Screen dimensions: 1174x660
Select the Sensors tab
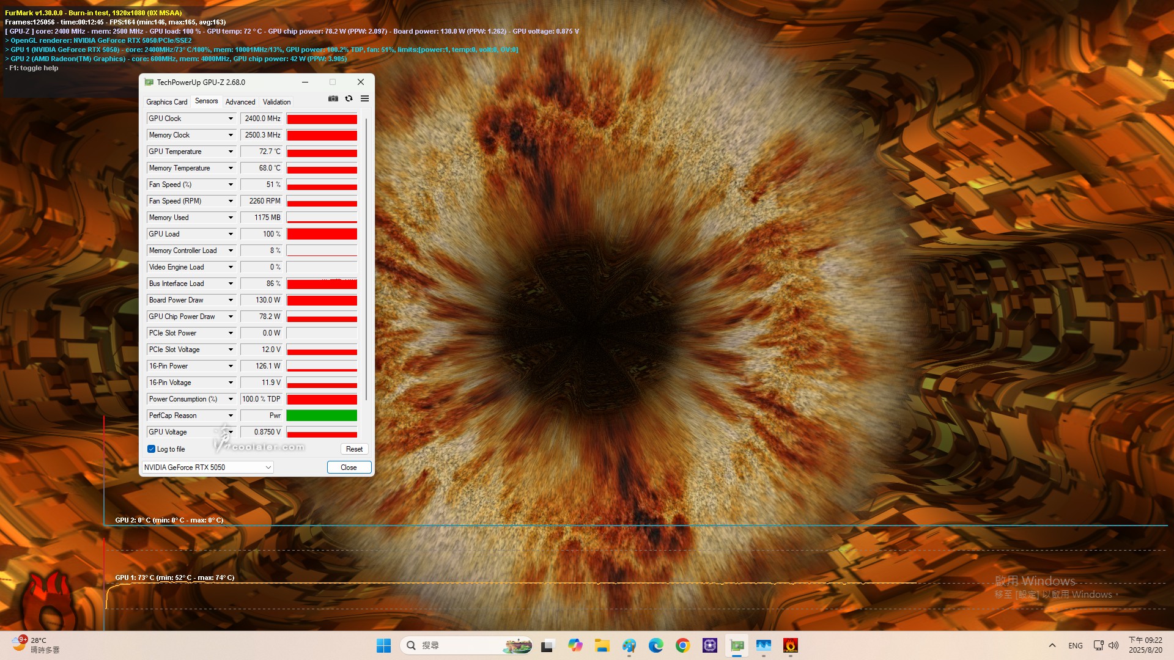pyautogui.click(x=207, y=101)
